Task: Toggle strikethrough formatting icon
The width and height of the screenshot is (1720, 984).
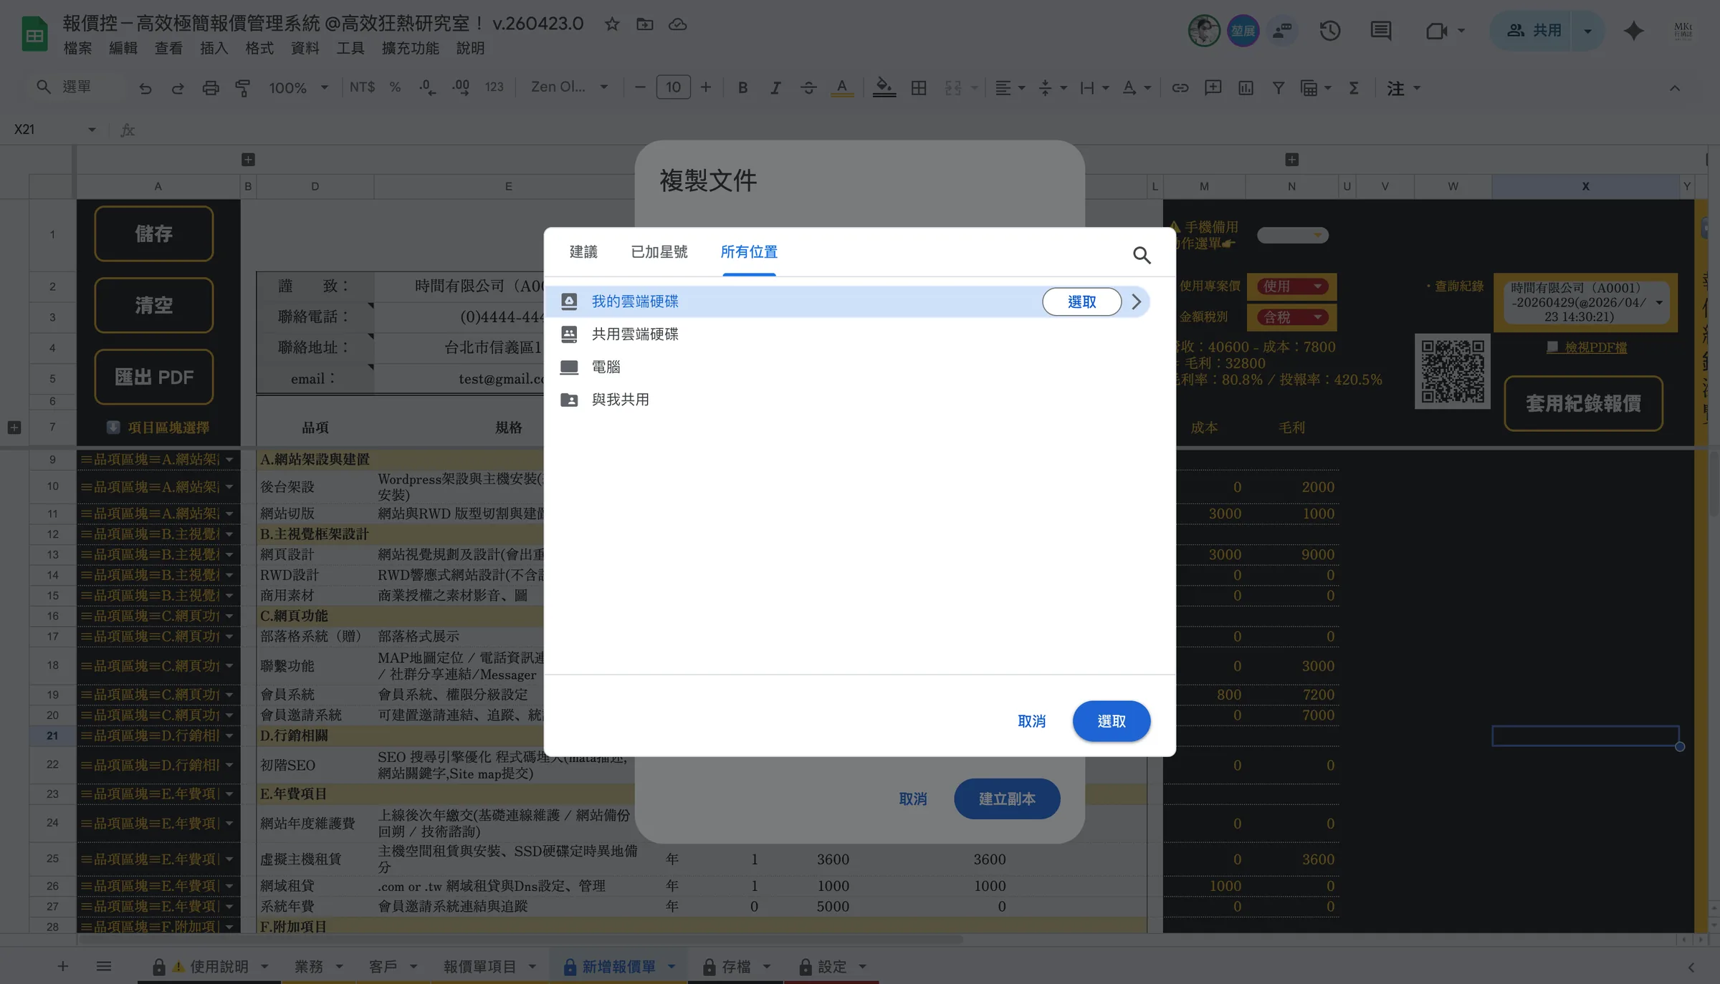Action: 808,87
